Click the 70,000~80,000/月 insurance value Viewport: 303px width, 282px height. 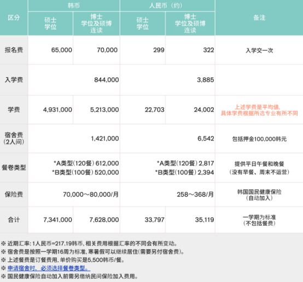(x=91, y=194)
